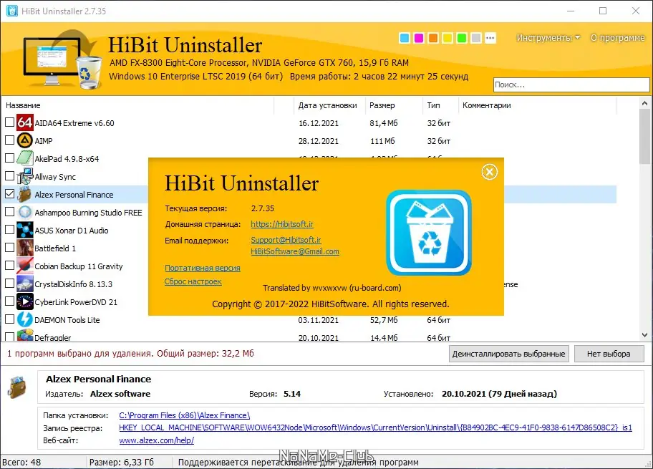Screen dimensions: 653x469
Task: Open the О программе menu
Action: pyautogui.click(x=617, y=38)
